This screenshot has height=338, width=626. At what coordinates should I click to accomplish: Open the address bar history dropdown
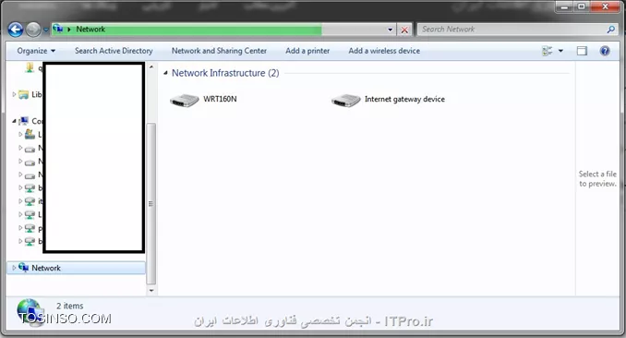390,30
